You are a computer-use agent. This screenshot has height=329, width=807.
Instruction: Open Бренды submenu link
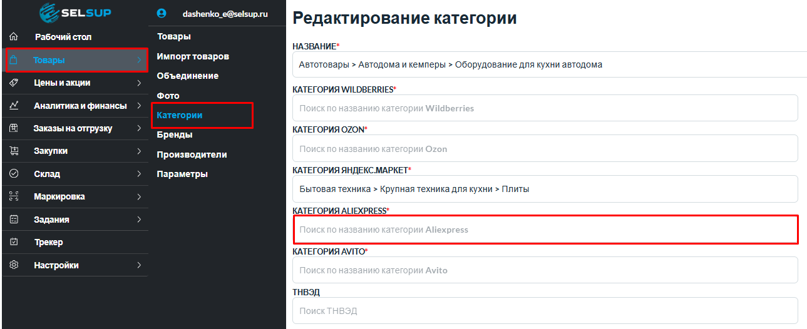tap(175, 134)
